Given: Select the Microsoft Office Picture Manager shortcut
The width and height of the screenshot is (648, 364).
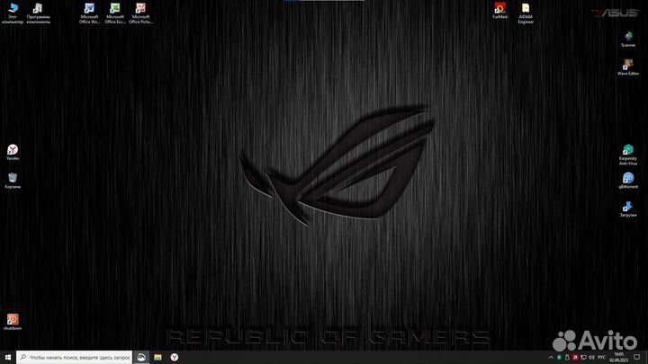Looking at the screenshot, I should pos(140,13).
